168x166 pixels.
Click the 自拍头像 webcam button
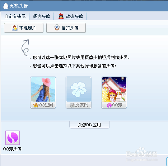point(66,28)
